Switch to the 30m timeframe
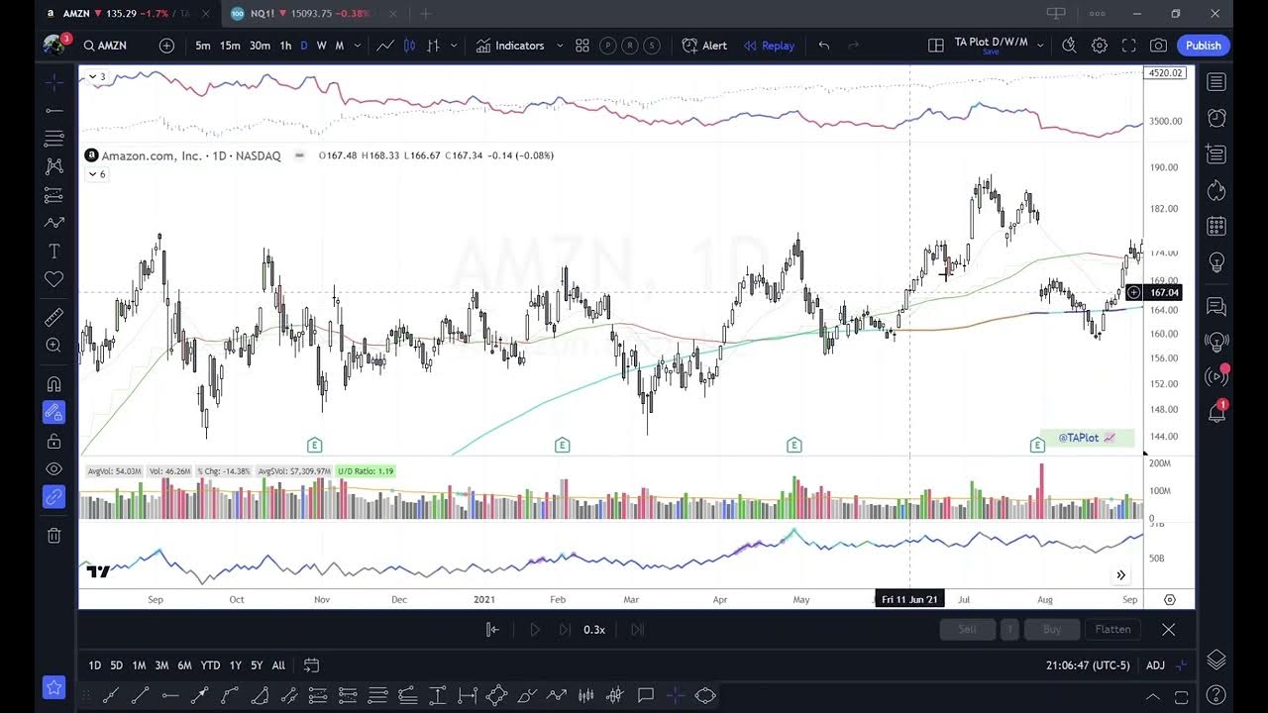 [x=260, y=46]
